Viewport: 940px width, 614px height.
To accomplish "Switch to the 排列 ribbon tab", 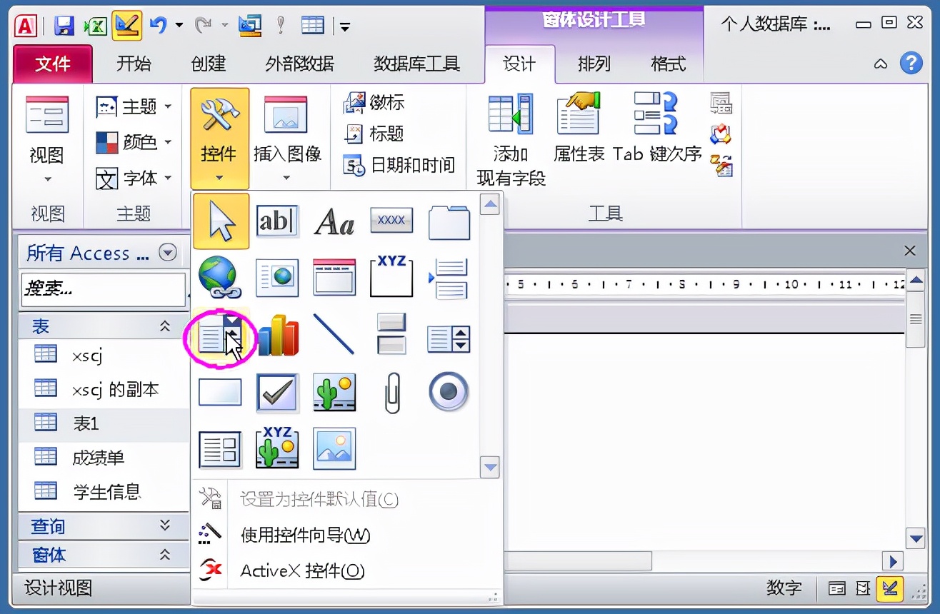I will 594,64.
